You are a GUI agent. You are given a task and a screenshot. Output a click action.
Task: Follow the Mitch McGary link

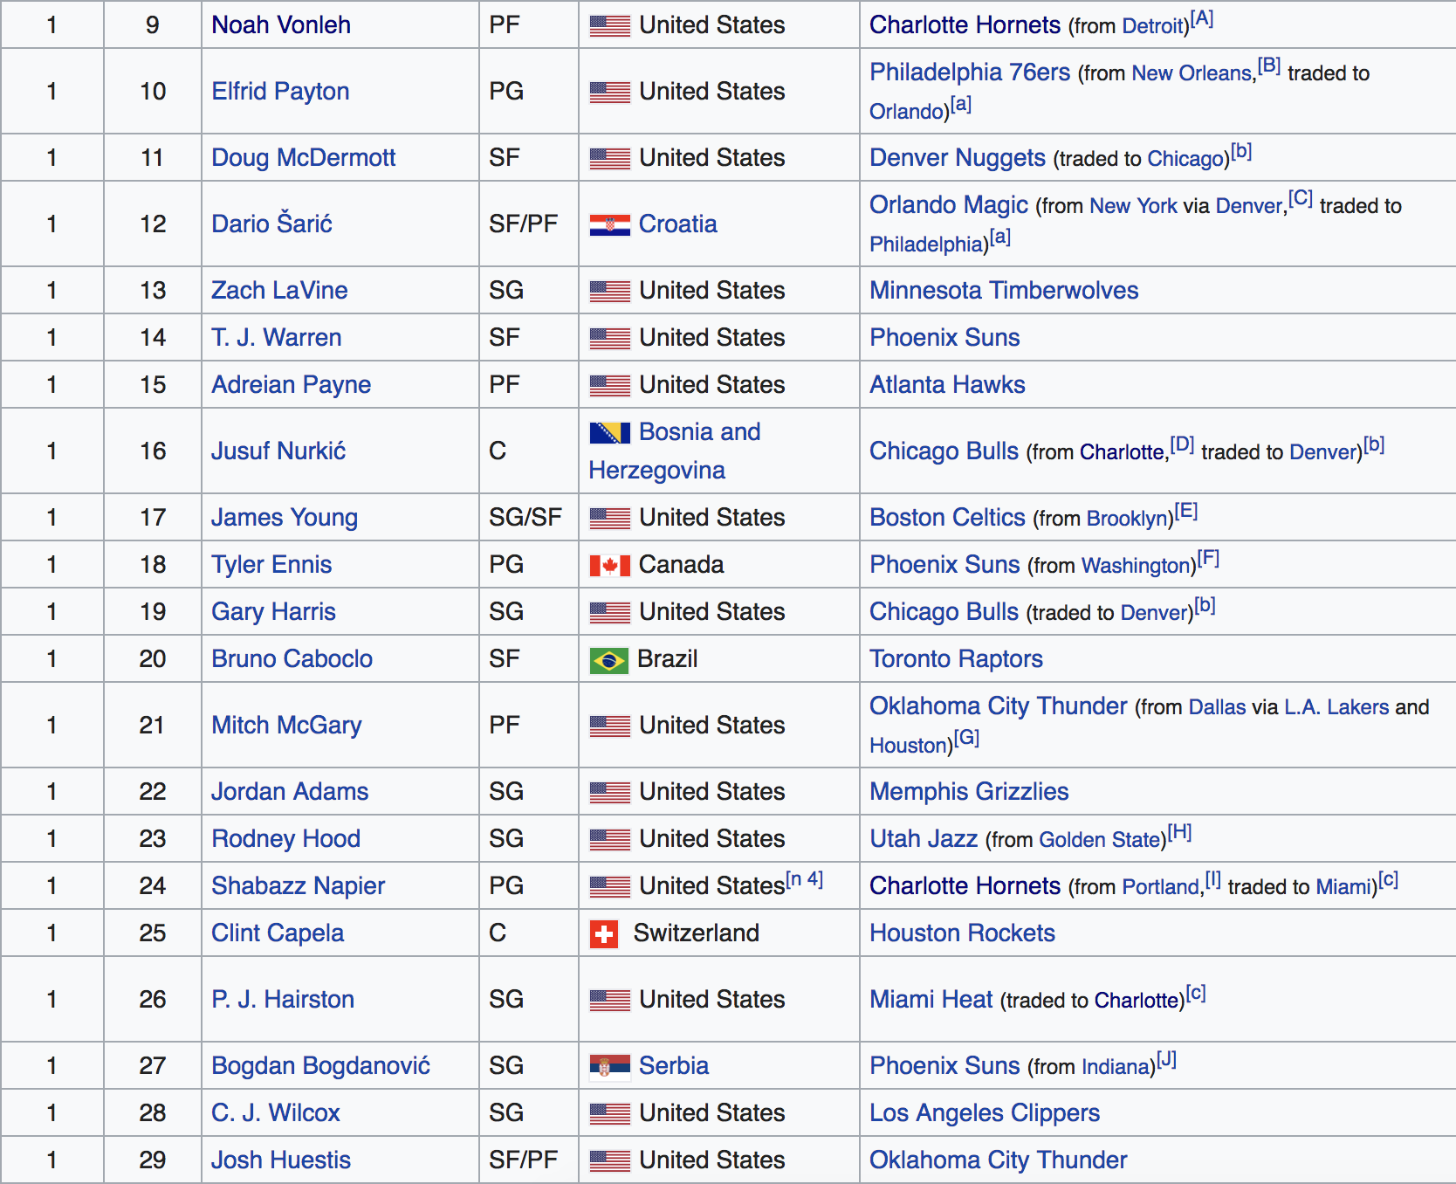[286, 725]
